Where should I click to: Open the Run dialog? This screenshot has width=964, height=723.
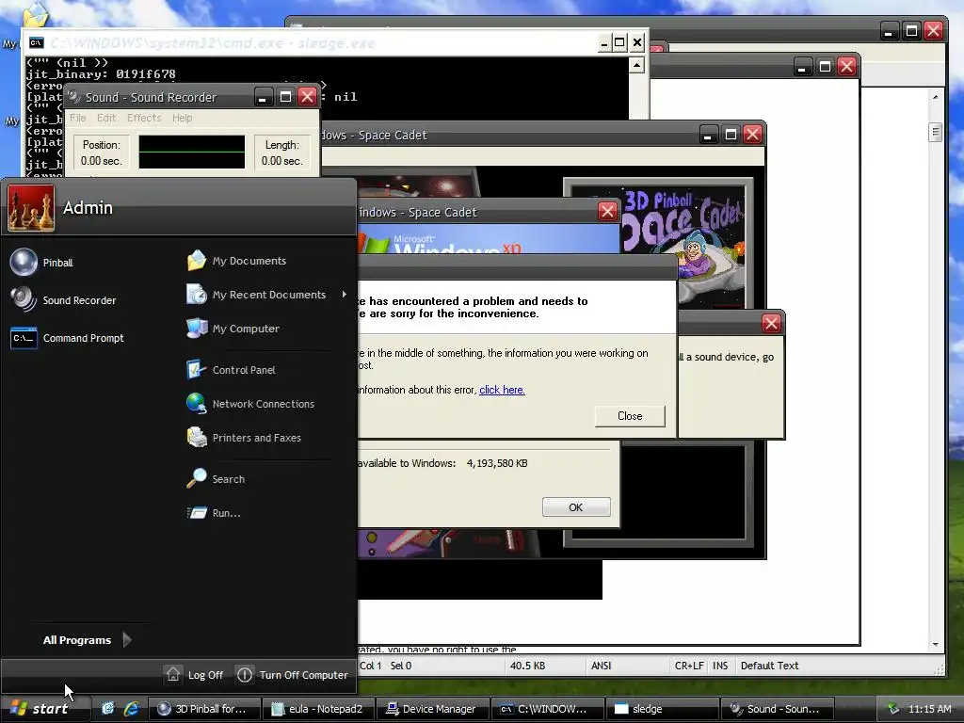(214, 513)
